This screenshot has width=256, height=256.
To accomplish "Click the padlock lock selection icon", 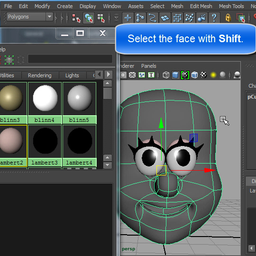I will 228,18.
